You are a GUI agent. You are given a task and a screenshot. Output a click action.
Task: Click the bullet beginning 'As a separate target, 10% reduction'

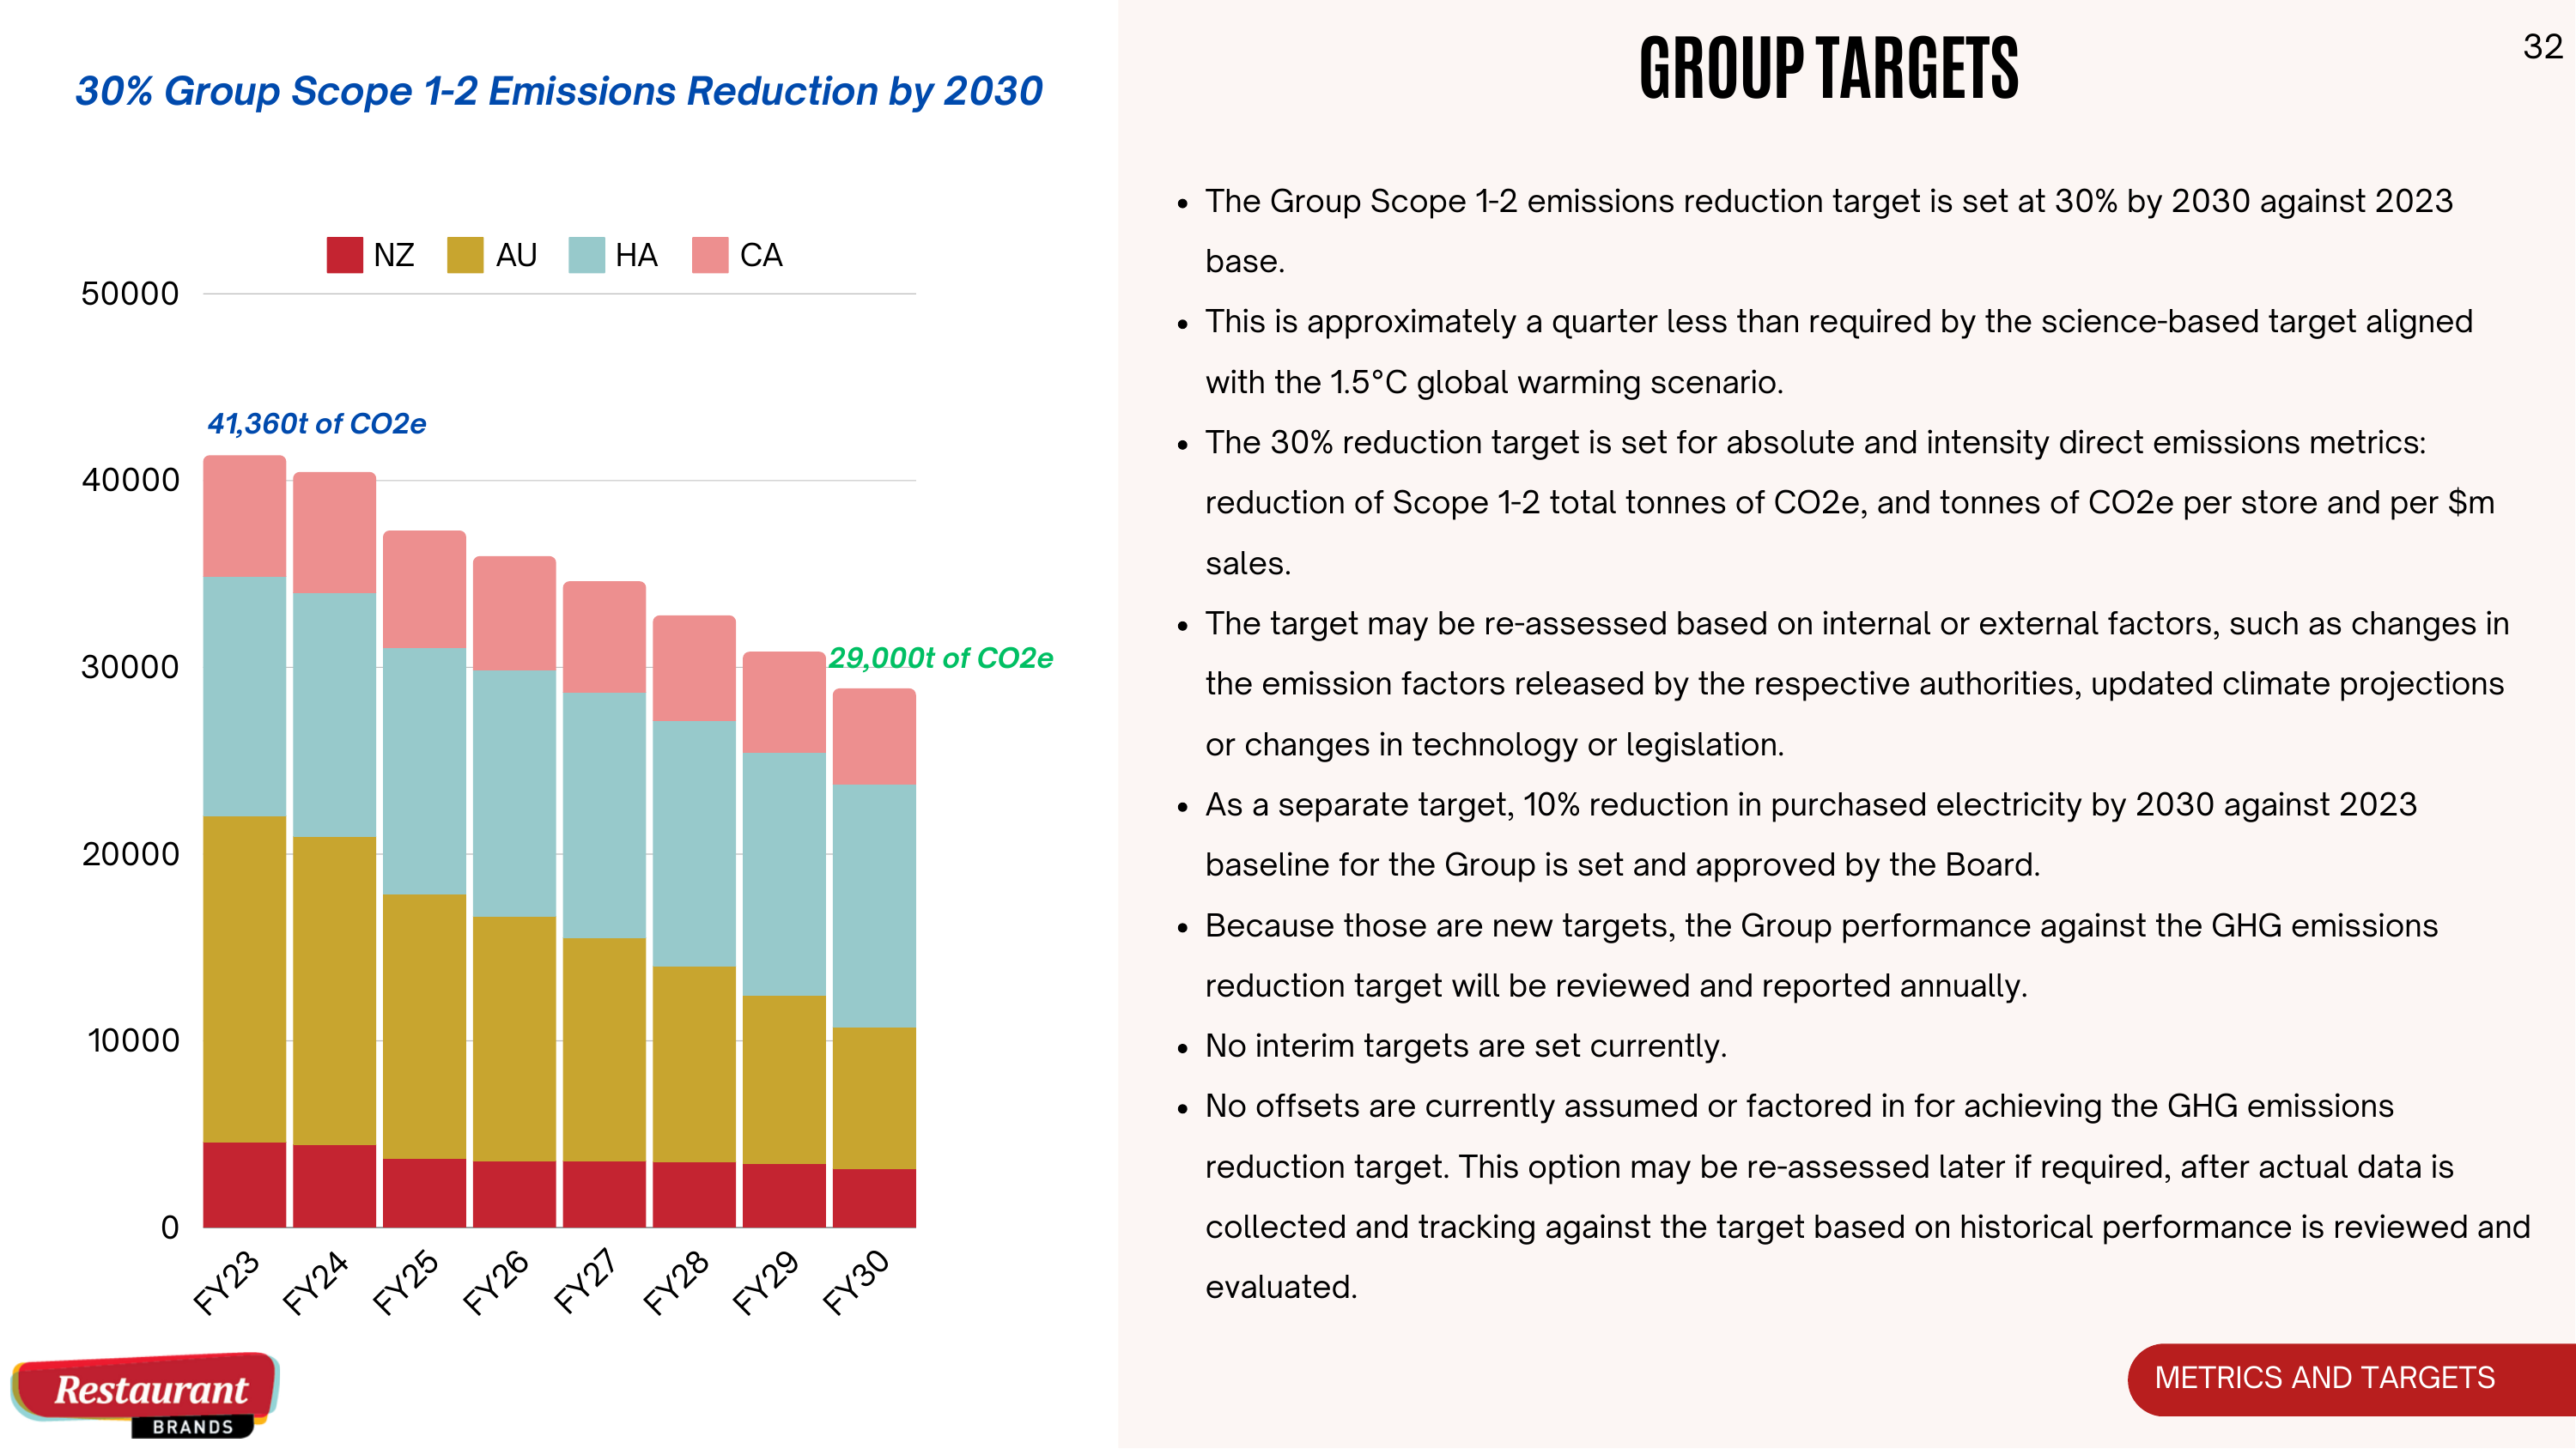[x=1811, y=835]
